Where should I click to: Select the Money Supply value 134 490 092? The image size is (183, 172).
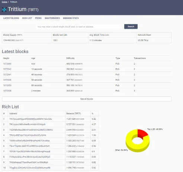[x=13, y=40]
